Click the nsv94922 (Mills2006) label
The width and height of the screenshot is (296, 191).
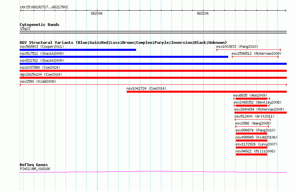tap(255, 151)
